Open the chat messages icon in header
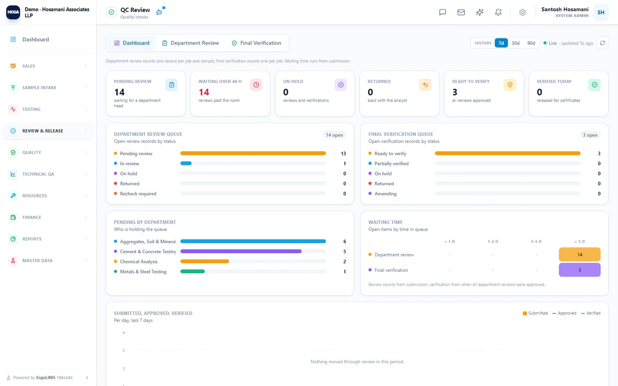 click(442, 12)
